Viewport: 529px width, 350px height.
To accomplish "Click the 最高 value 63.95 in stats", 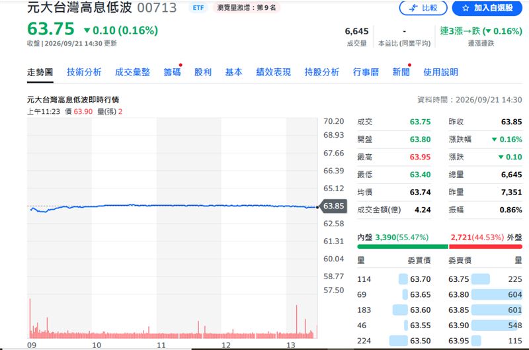I will (x=420, y=157).
